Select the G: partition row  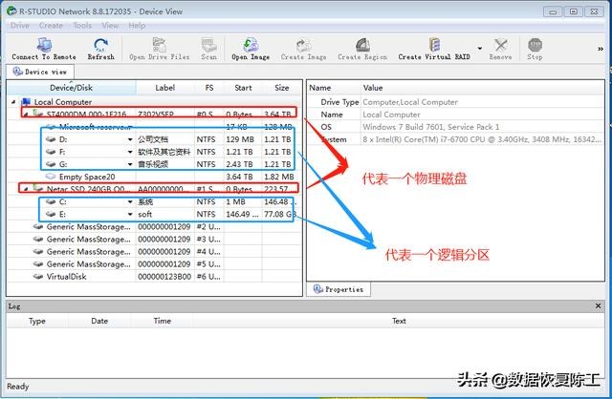[155, 164]
